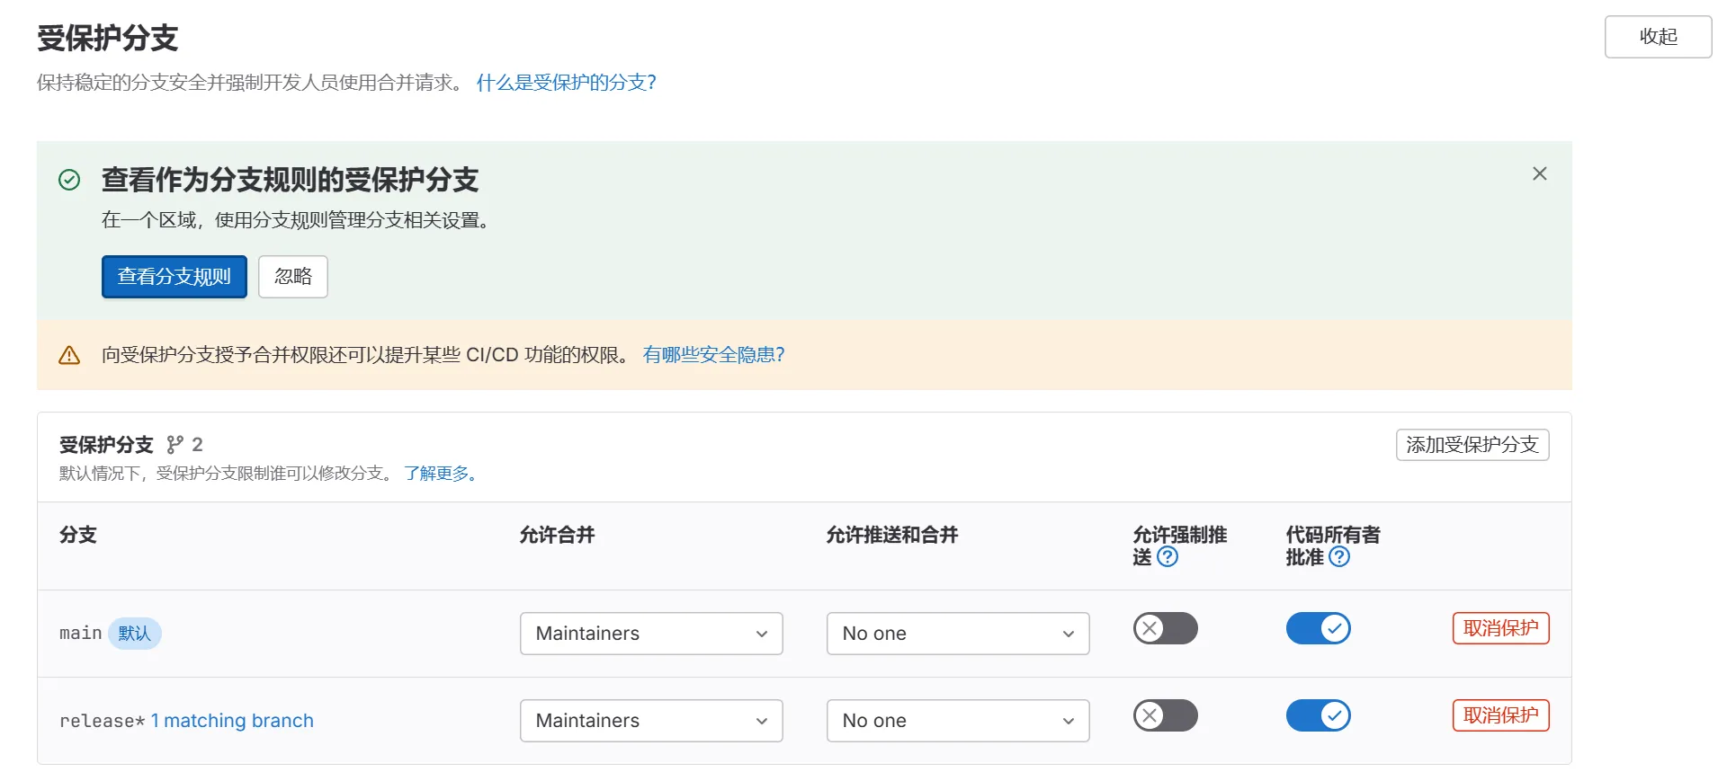1727x772 pixels.
Task: Click help icon beside 允许强制推送 header
Action: pos(1168,557)
